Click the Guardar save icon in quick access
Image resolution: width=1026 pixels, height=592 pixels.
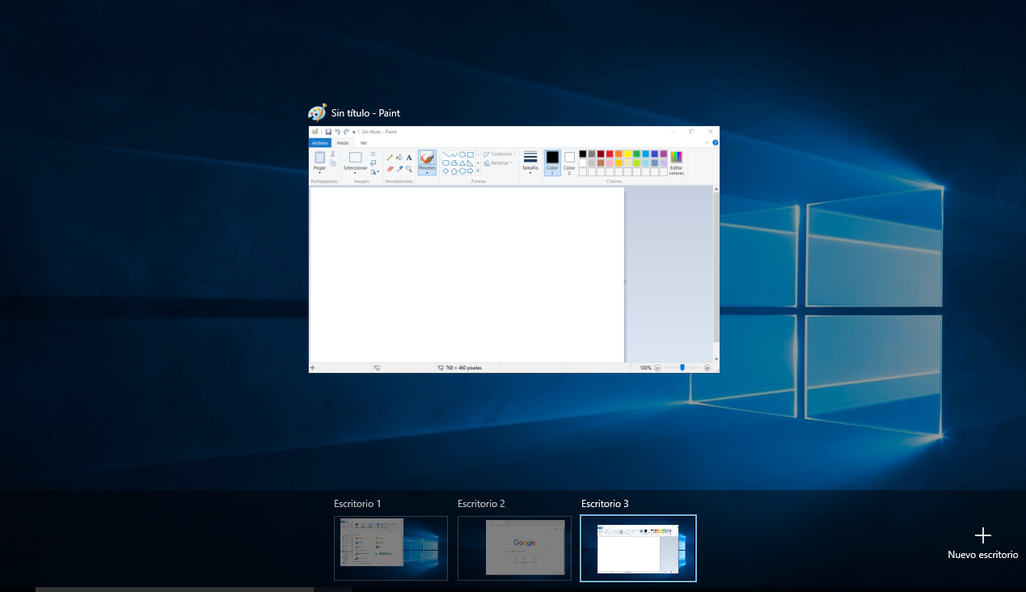(328, 132)
